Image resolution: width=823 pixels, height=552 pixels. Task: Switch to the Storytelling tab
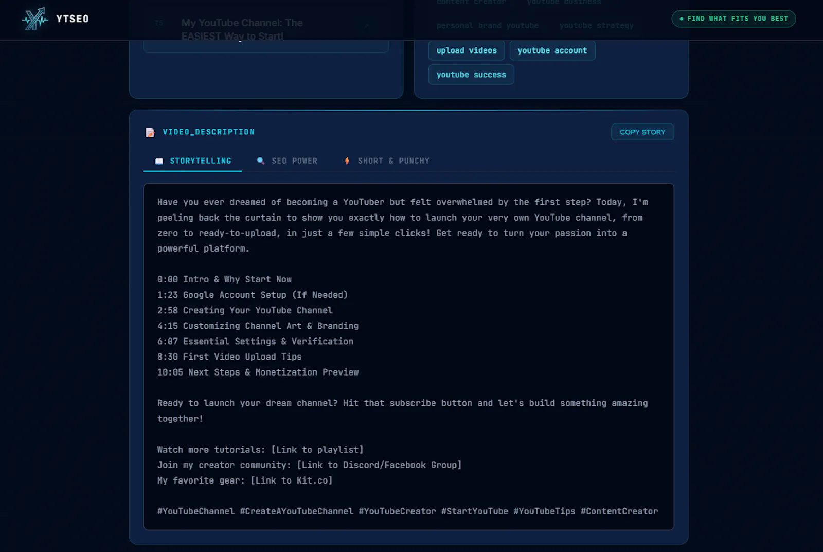click(x=193, y=161)
